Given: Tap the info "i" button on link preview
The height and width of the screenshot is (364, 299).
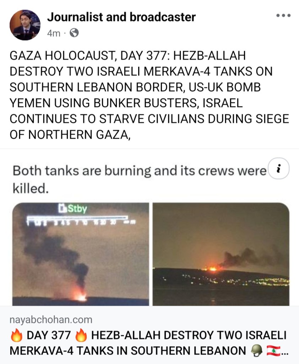Looking at the screenshot, I should [x=278, y=168].
